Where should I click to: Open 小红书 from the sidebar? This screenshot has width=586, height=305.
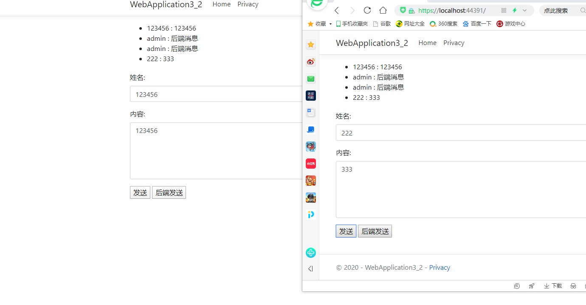310,163
